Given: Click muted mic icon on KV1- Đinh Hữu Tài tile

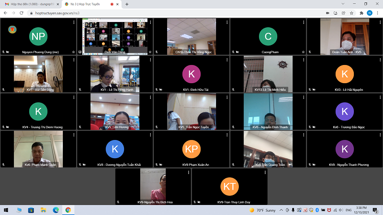Looking at the screenshot, I should tap(157, 89).
